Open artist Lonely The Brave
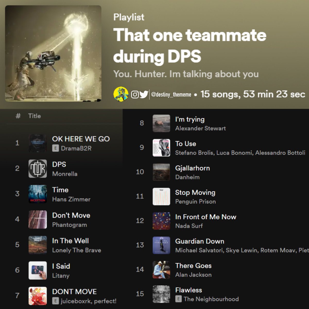The image size is (309, 309). coord(76,250)
